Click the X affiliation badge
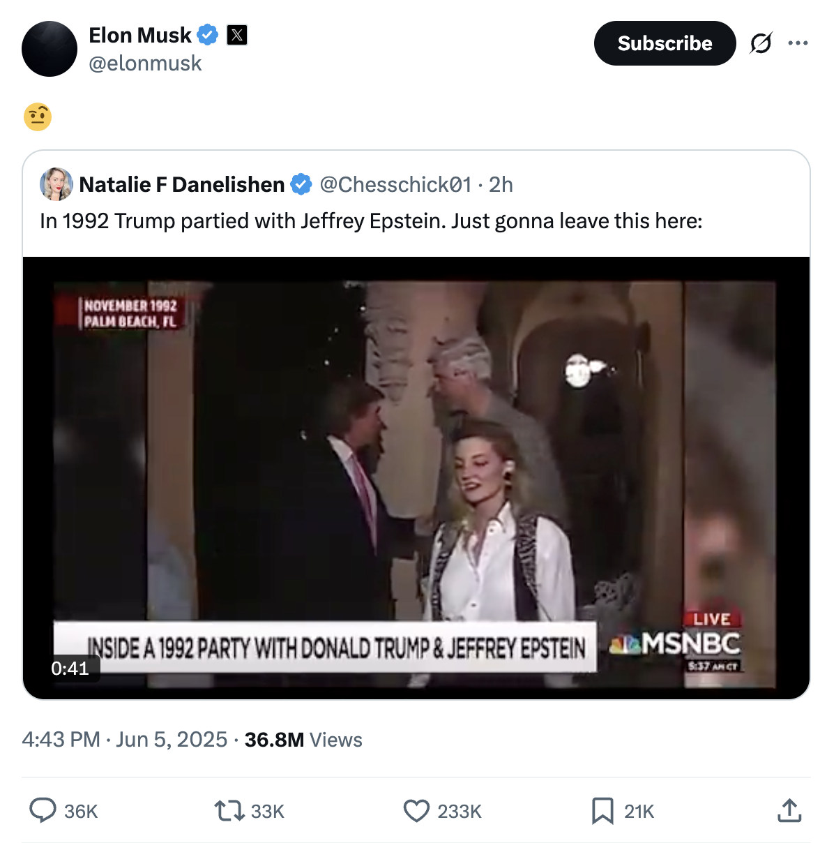This screenshot has width=827, height=843. point(237,35)
